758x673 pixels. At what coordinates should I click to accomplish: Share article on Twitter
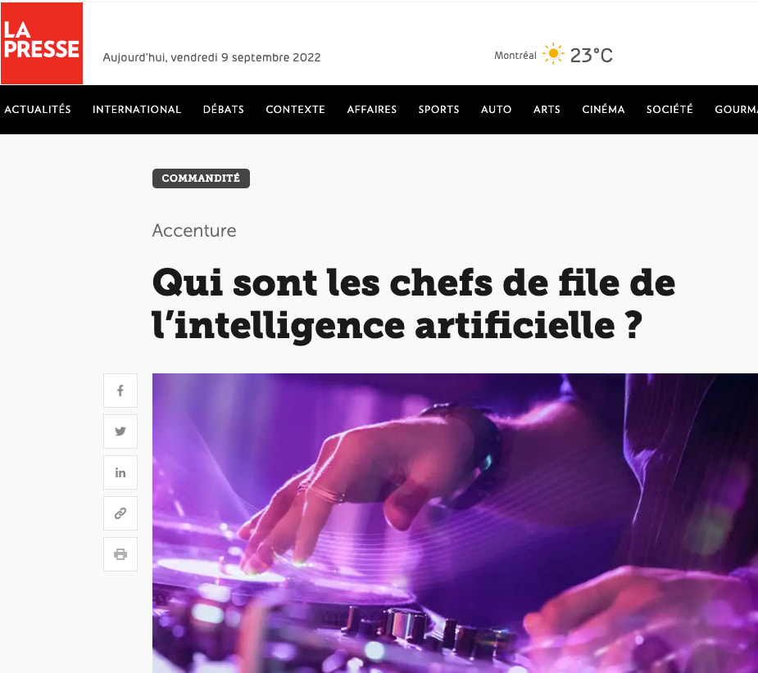tap(120, 431)
